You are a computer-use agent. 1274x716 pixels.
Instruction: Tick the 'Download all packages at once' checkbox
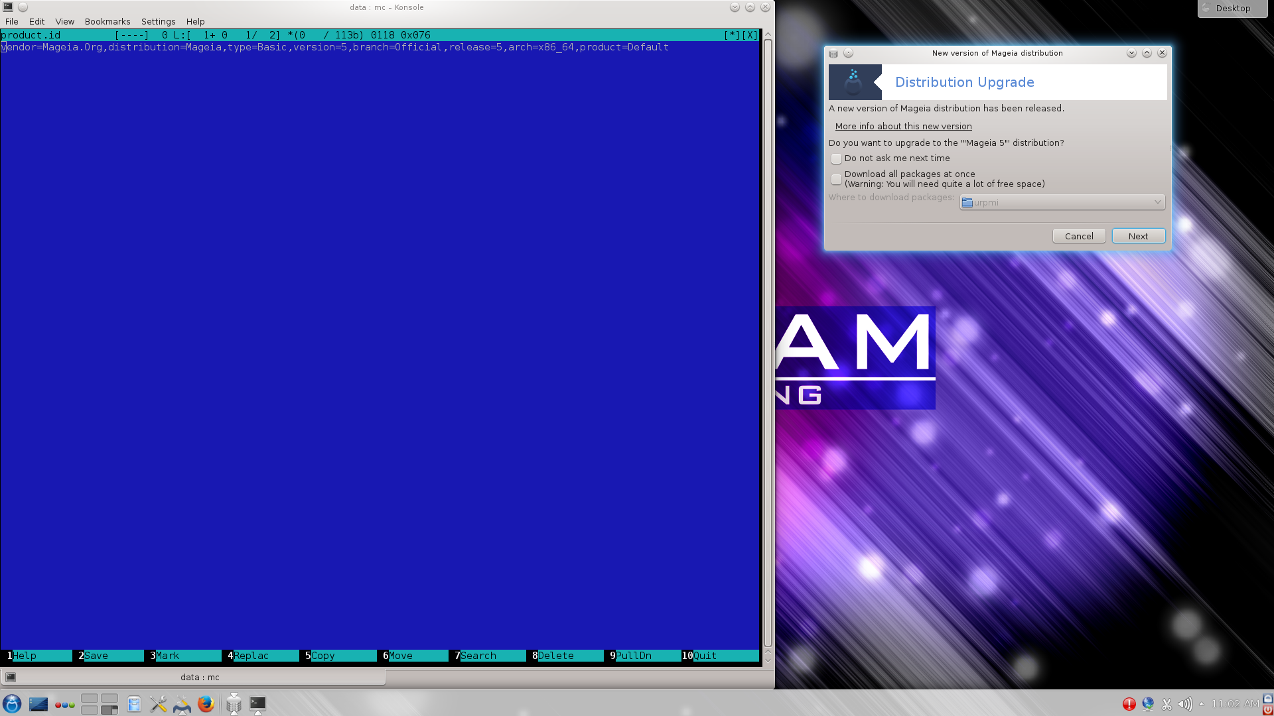836,179
